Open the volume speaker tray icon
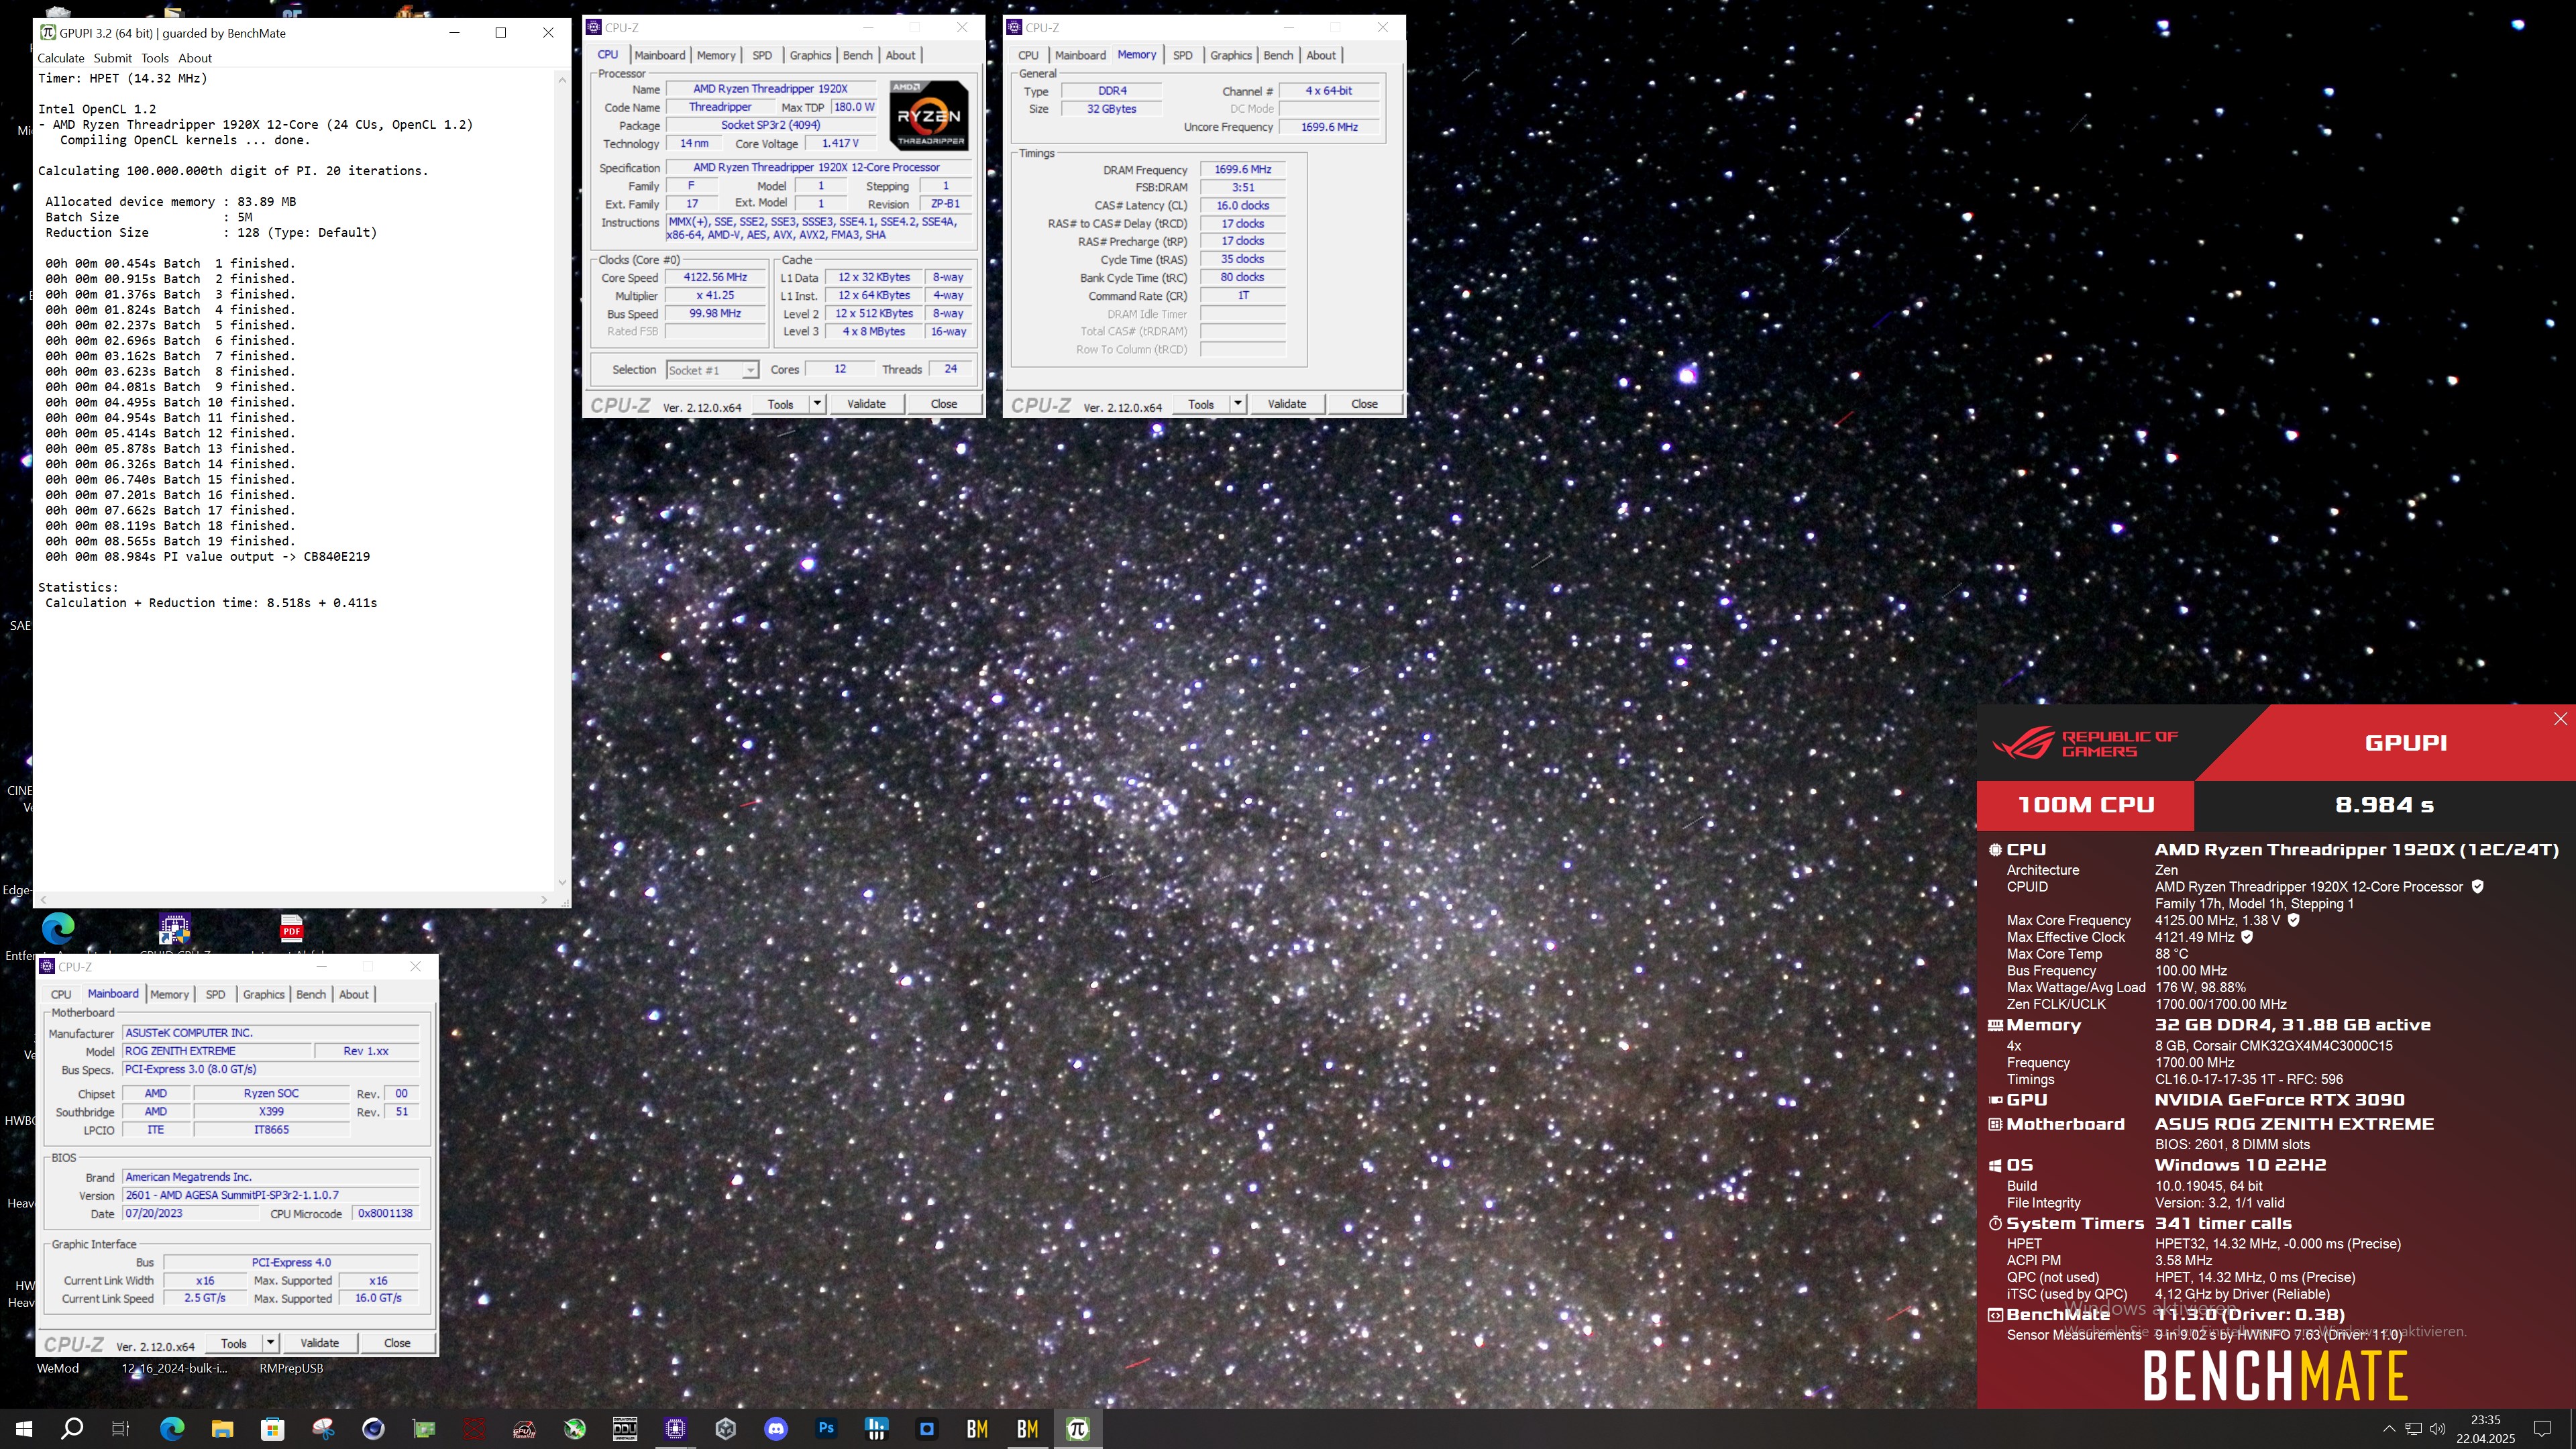2576x1449 pixels. [2437, 1429]
